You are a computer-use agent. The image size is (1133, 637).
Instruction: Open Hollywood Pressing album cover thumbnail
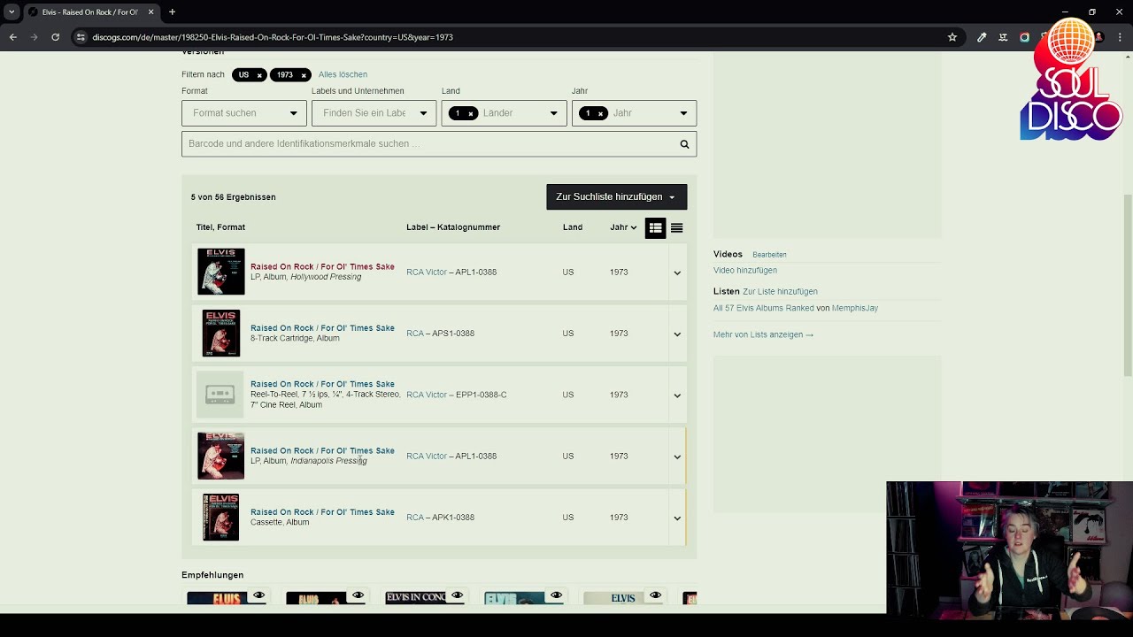[220, 272]
